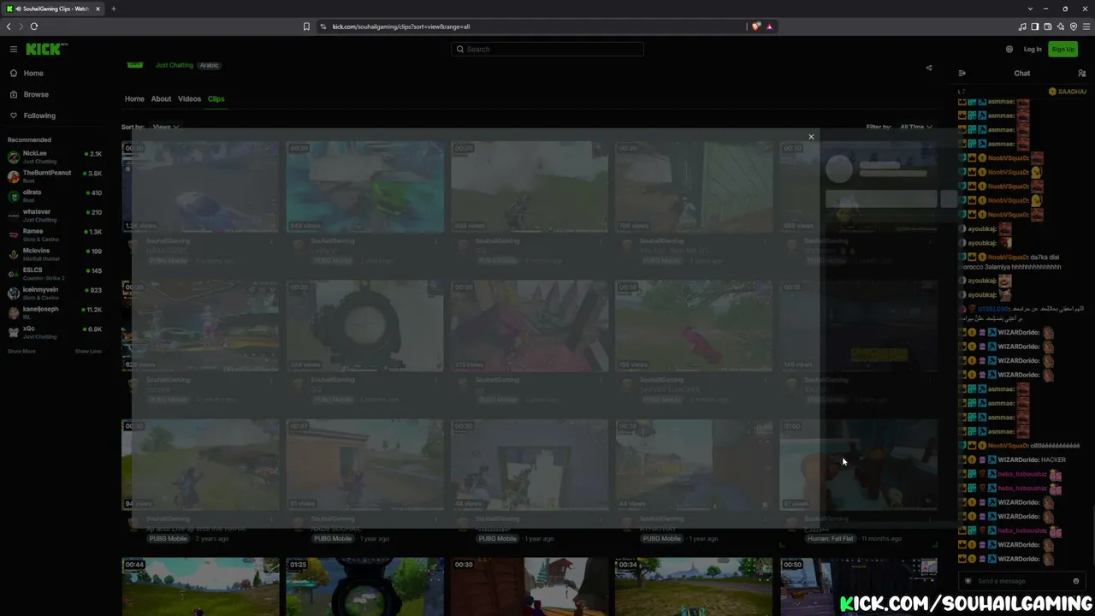
Task: Open TheBurntPeanut's channel
Action: tap(55, 176)
